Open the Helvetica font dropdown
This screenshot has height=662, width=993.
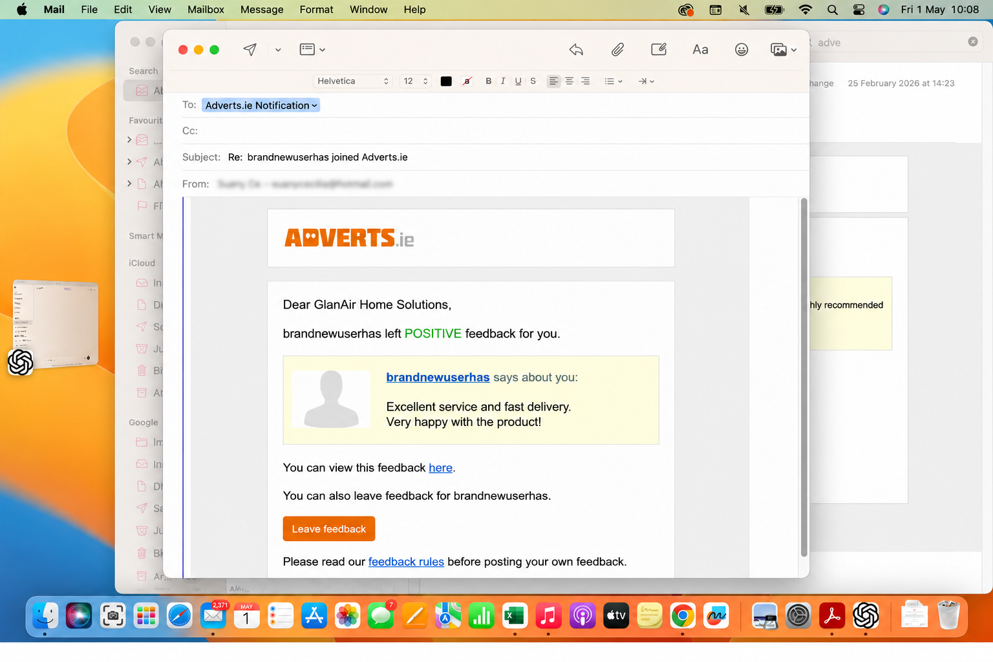(x=353, y=81)
